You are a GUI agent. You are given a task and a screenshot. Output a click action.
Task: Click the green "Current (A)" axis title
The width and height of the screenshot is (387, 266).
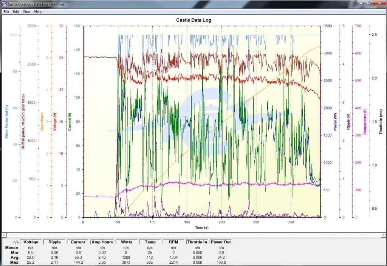(x=70, y=121)
